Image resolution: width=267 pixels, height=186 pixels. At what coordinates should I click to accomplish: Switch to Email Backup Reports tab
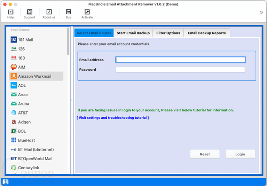(x=207, y=33)
